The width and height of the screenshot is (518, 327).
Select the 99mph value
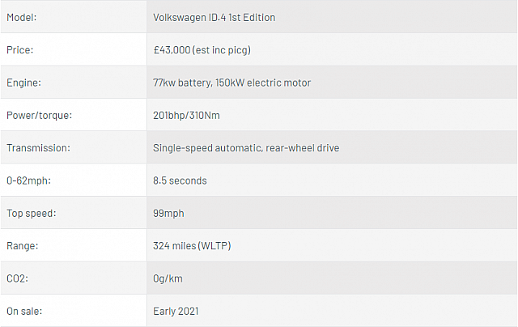coord(170,213)
